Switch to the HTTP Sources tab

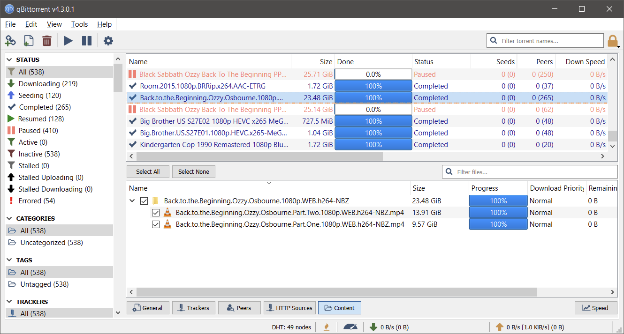pyautogui.click(x=289, y=308)
